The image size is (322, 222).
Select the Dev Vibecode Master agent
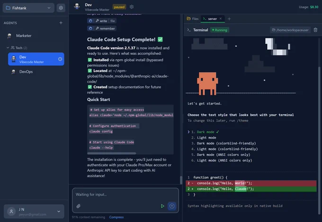pyautogui.click(x=36, y=59)
